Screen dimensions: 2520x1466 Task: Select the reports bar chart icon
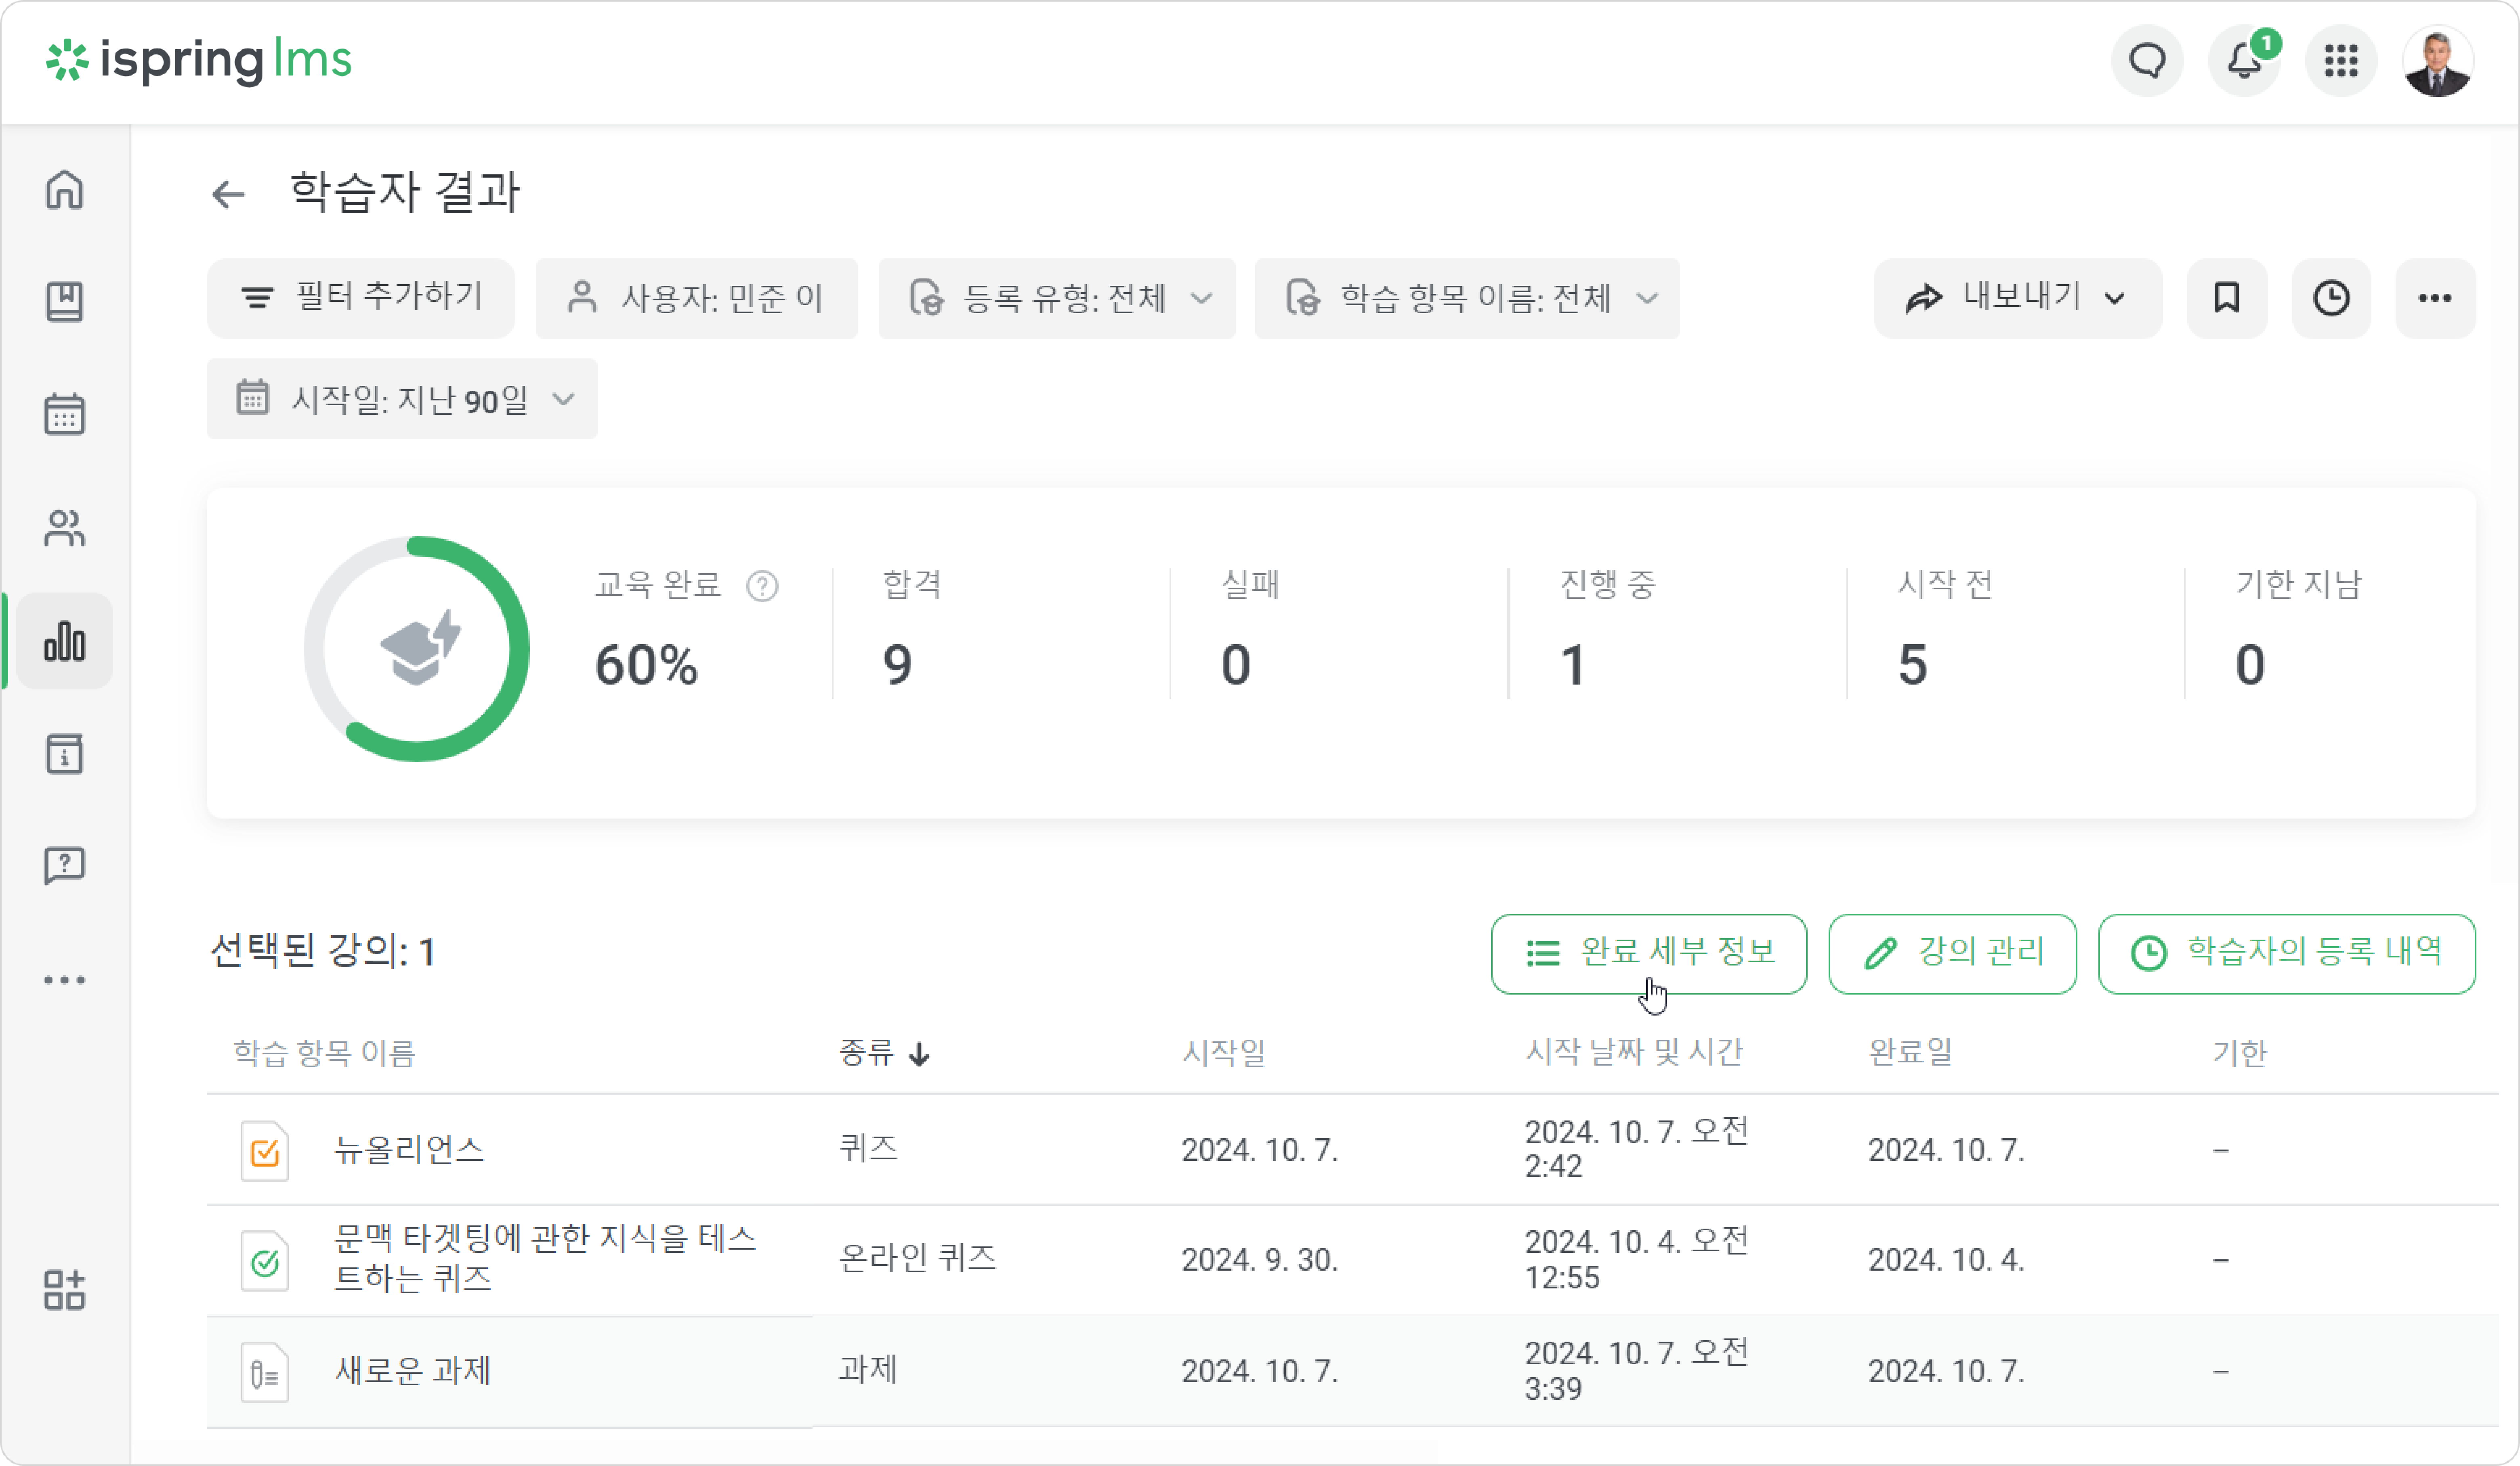(65, 641)
